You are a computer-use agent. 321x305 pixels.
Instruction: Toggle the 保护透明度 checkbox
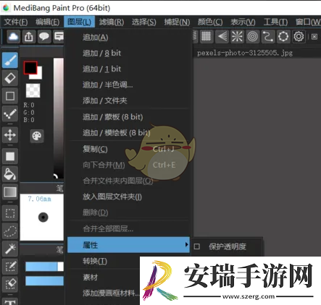(197, 246)
